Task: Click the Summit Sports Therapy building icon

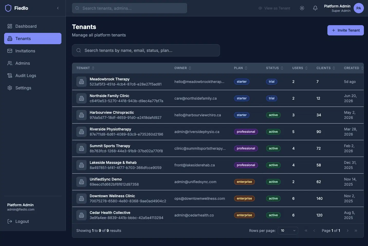Action: pyautogui.click(x=81, y=148)
